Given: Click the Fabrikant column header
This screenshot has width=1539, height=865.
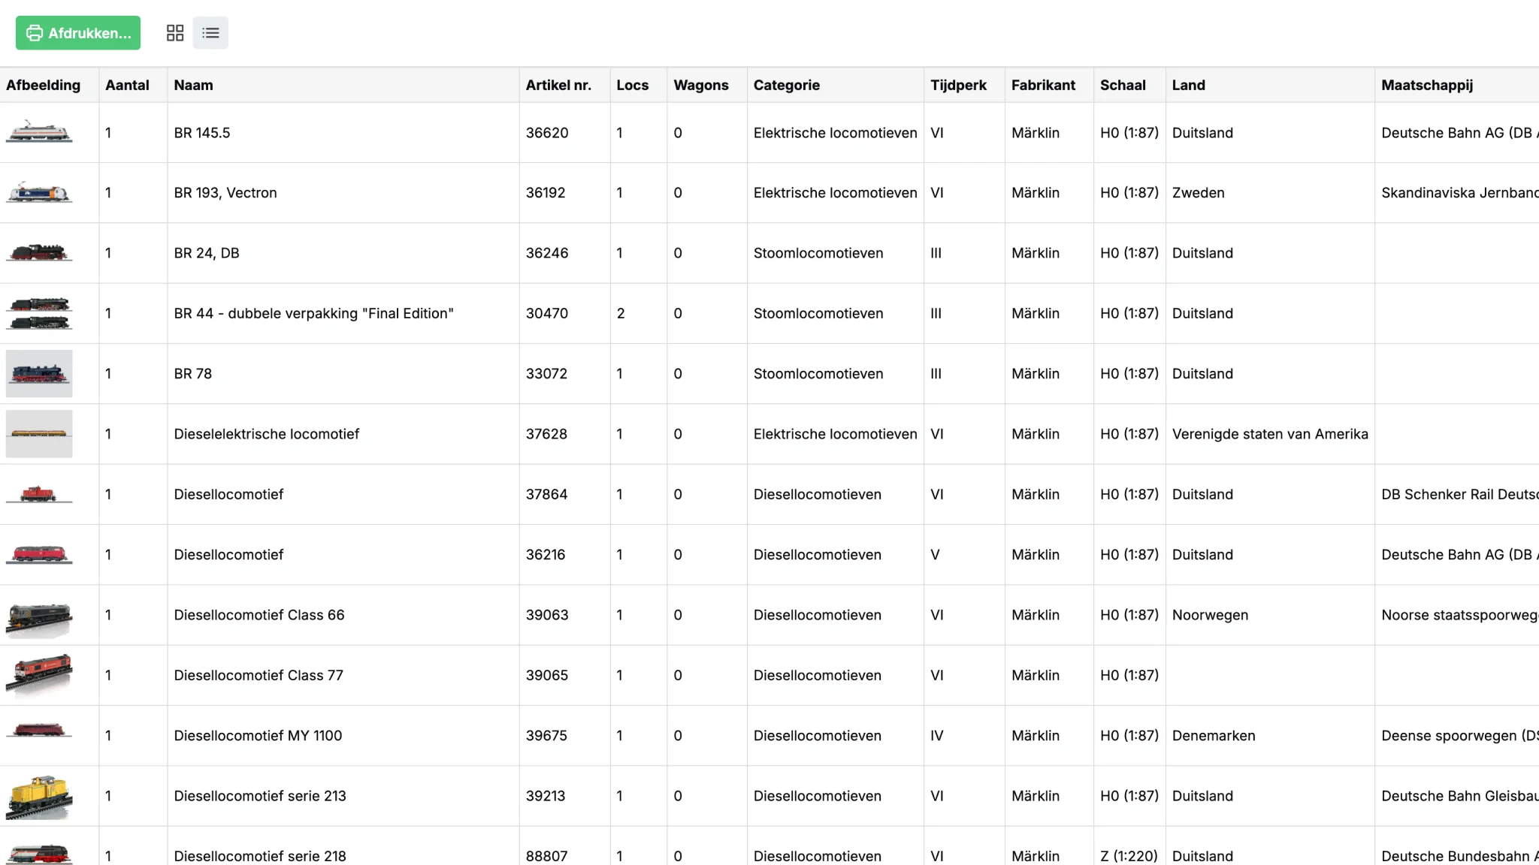Looking at the screenshot, I should click(1043, 85).
